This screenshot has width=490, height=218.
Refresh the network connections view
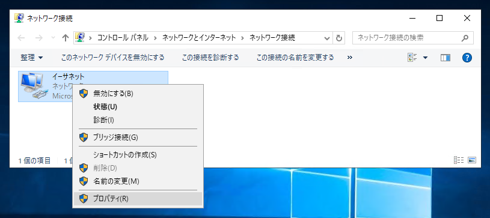pos(338,38)
